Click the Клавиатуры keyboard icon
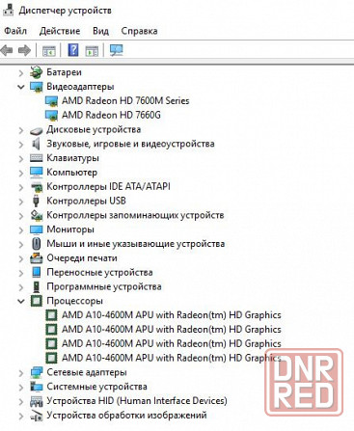 36,158
